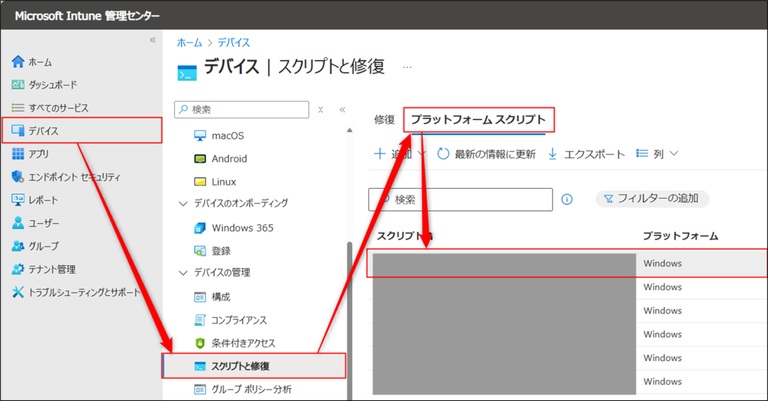
Task: Click the Windows 365 icon
Action: pos(200,228)
